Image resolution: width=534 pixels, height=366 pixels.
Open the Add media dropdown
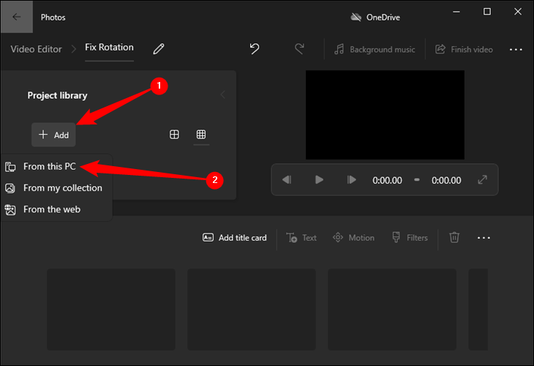click(x=53, y=135)
